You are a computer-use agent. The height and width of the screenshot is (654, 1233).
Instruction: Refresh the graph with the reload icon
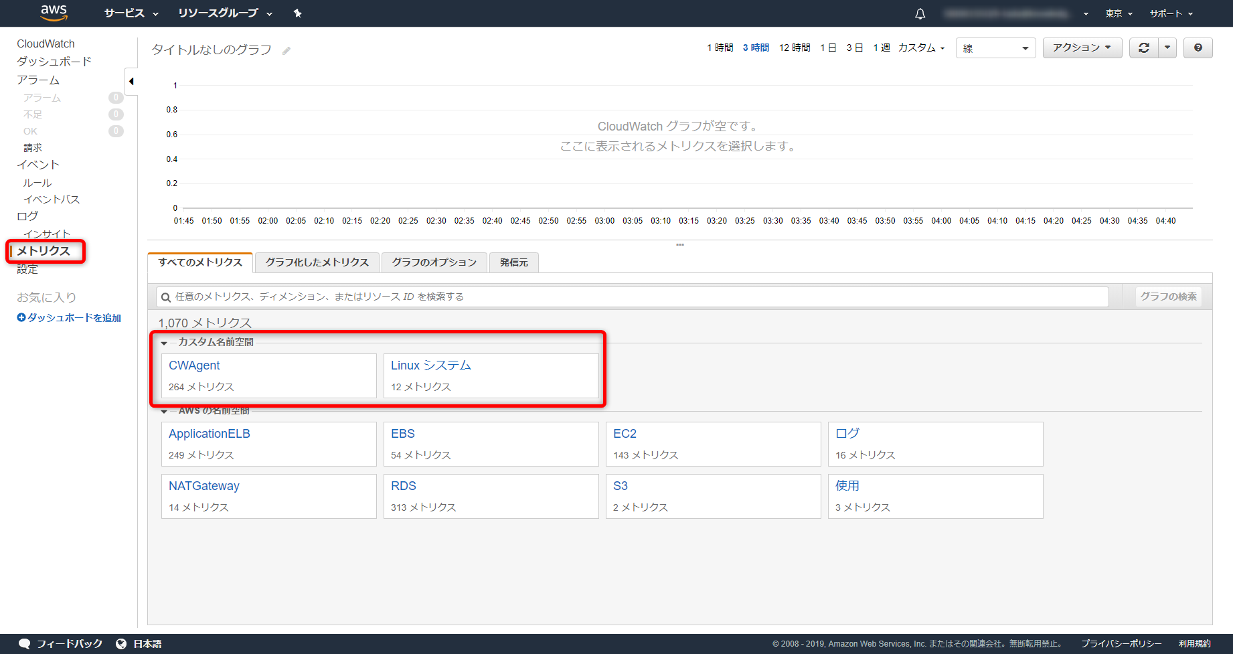pos(1144,48)
